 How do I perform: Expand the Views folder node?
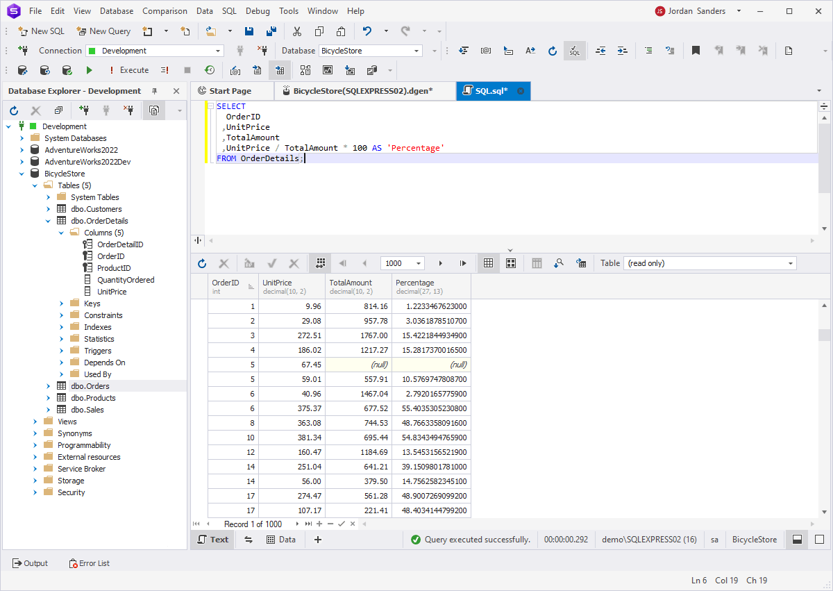pyautogui.click(x=35, y=422)
